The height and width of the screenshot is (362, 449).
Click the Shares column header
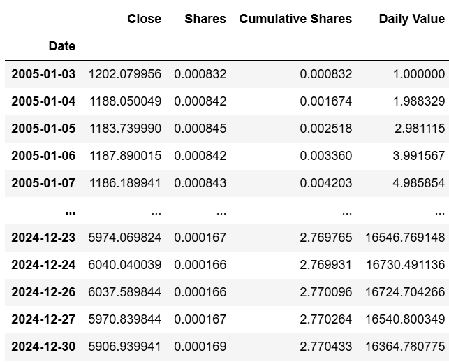tap(205, 19)
